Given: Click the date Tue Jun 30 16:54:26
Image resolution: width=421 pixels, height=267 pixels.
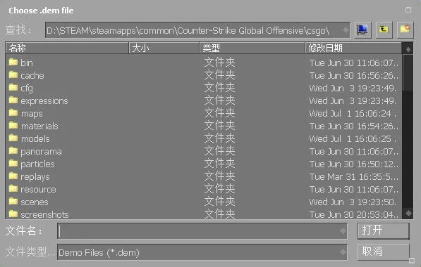Looking at the screenshot, I should pos(353,126).
